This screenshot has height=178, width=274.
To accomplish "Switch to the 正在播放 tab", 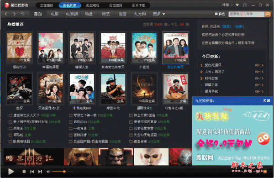I will (47, 5).
